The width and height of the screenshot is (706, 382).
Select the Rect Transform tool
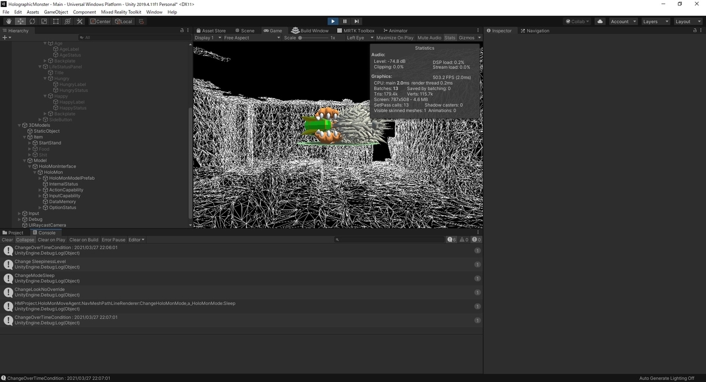pyautogui.click(x=56, y=21)
